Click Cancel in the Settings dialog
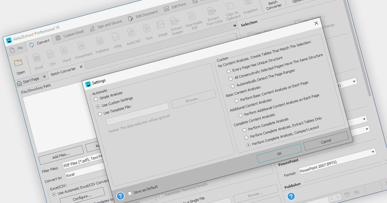387x203 pixels. pyautogui.click(x=326, y=141)
